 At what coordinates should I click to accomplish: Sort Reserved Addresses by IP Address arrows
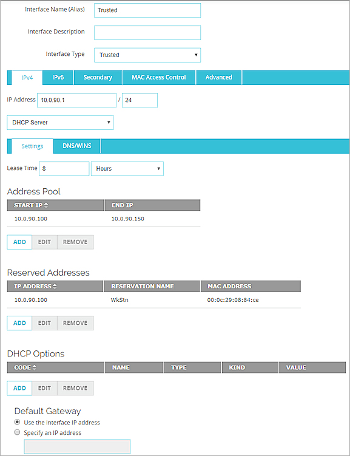tap(55, 286)
